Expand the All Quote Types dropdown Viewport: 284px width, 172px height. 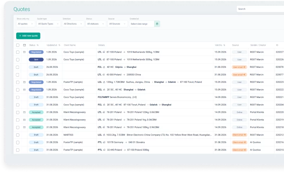tap(49, 24)
